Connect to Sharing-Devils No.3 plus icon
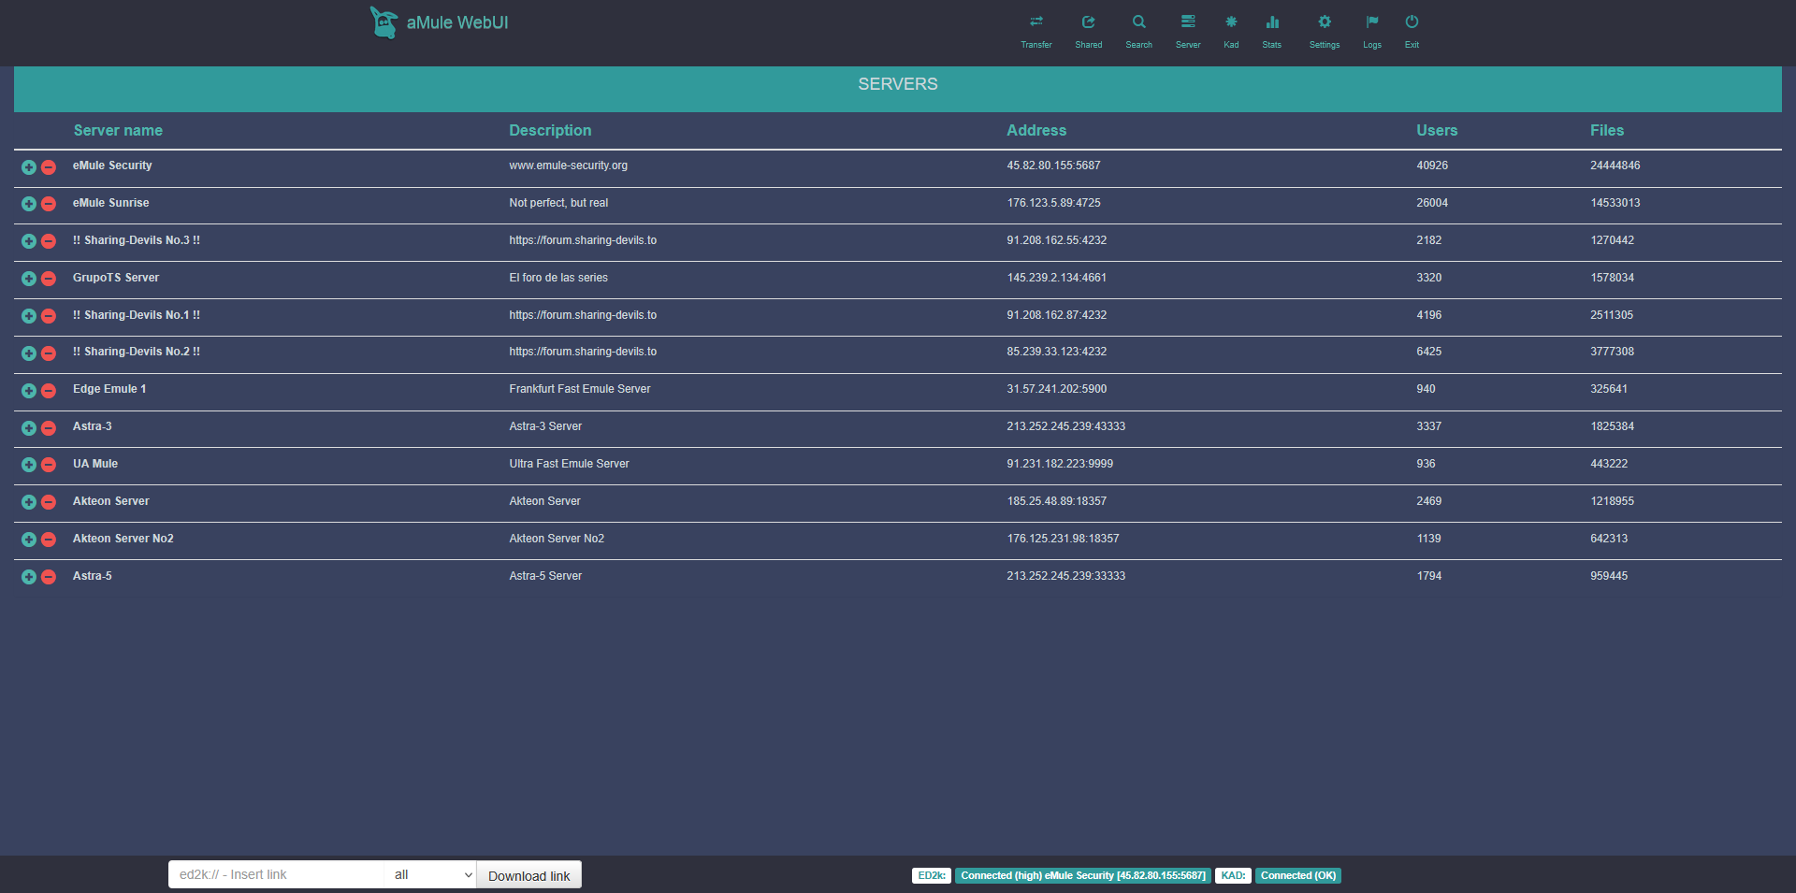Viewport: 1796px width, 893px height. coord(29,241)
